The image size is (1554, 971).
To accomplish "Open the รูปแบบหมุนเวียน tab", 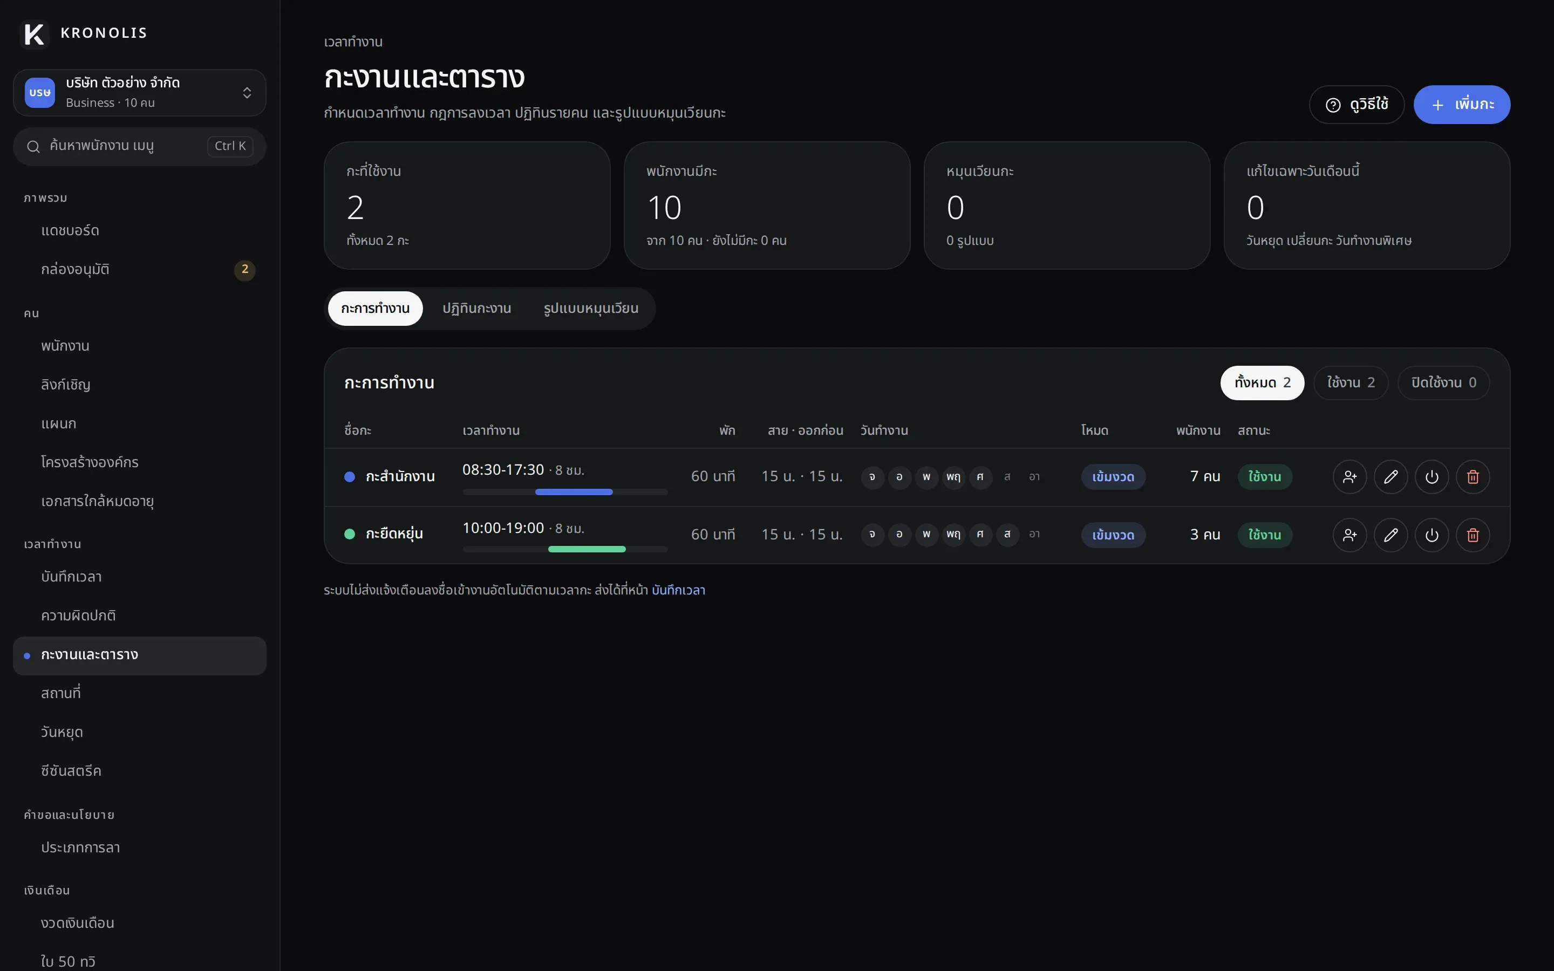I will tap(591, 308).
